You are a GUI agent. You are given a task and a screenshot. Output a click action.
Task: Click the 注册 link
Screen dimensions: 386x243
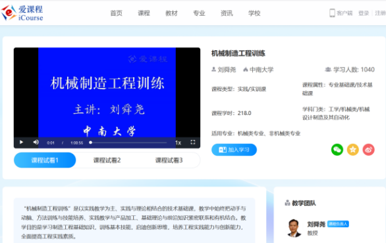coord(380,13)
